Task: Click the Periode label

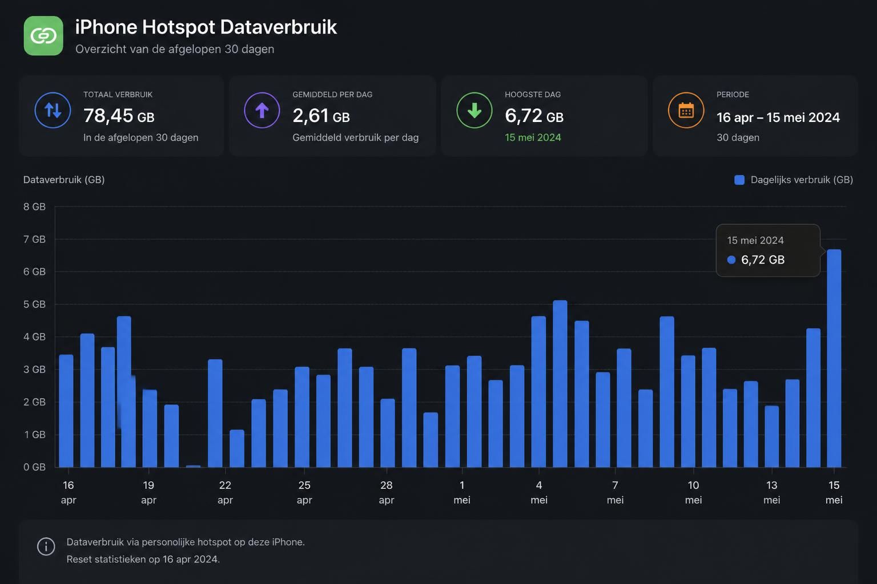Action: [x=733, y=95]
